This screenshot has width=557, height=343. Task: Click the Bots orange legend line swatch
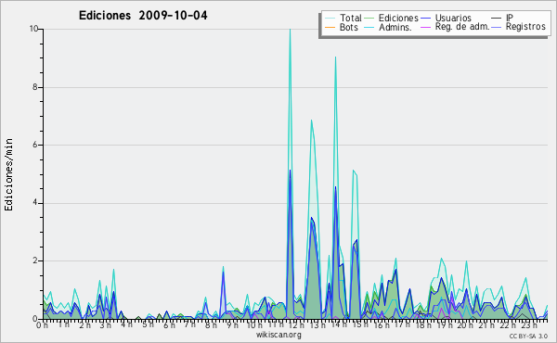[330, 27]
